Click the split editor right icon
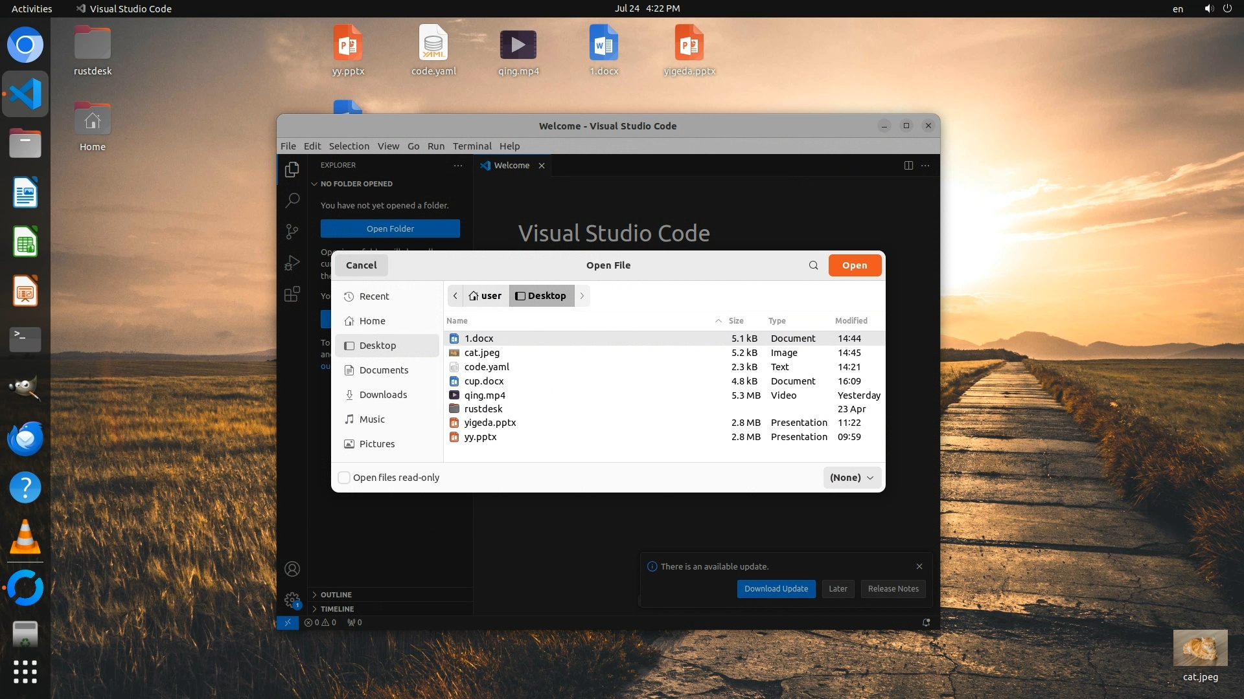The width and height of the screenshot is (1244, 699). coord(908,166)
